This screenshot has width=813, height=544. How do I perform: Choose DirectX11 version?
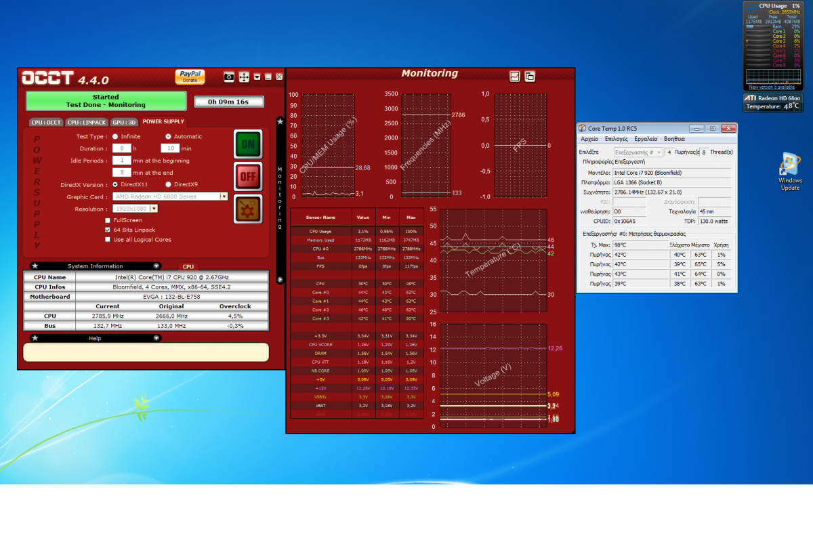point(115,184)
